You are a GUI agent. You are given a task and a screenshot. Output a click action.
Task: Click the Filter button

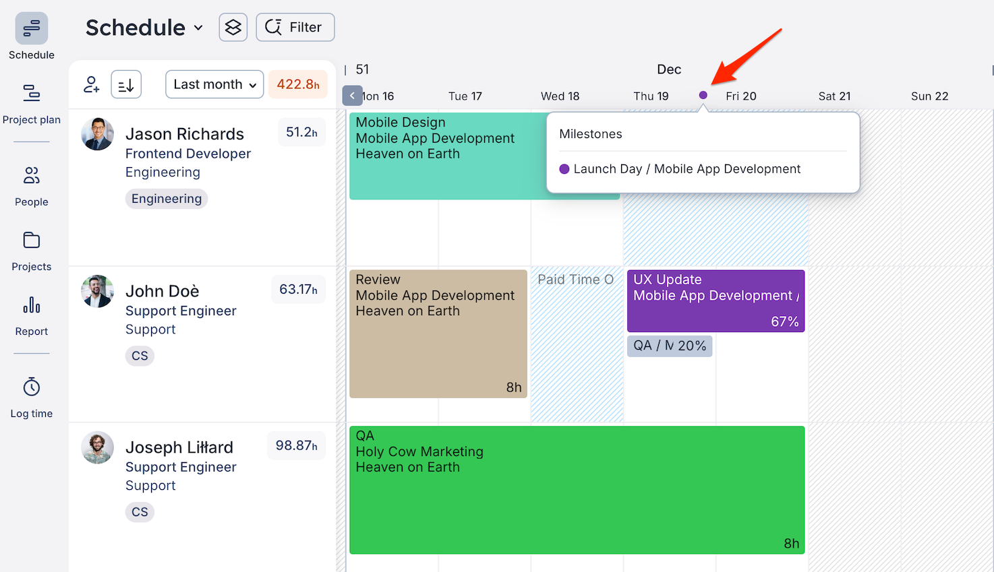[x=295, y=28]
